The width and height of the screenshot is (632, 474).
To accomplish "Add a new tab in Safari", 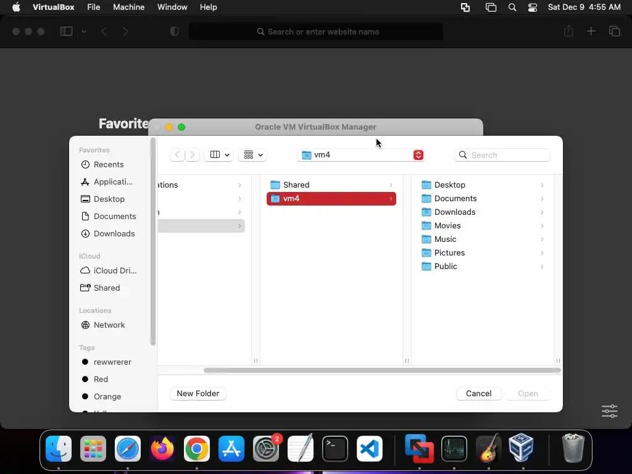I will [591, 31].
